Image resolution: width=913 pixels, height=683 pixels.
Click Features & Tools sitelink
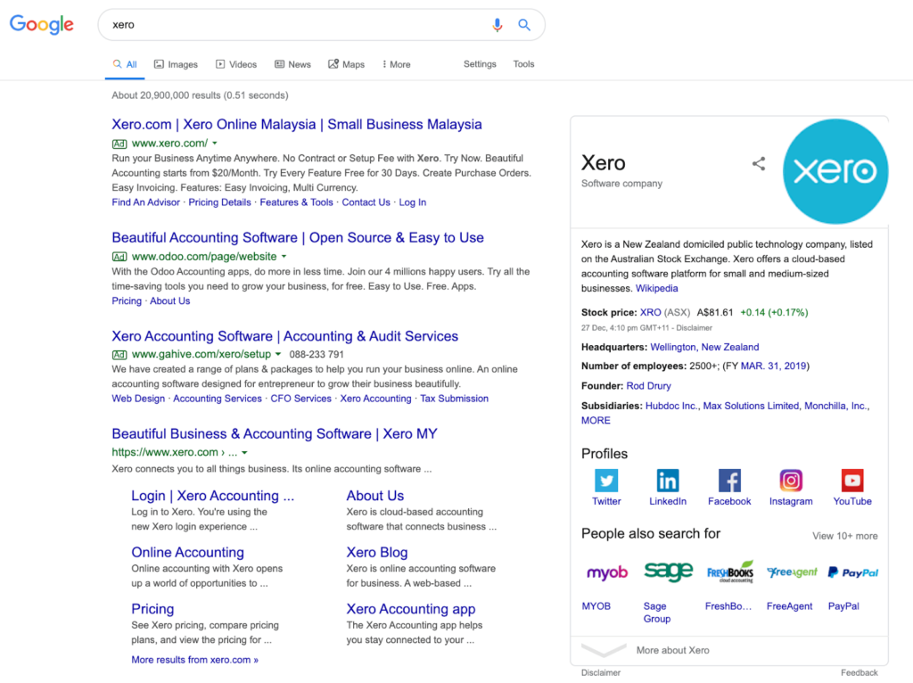pyautogui.click(x=296, y=202)
